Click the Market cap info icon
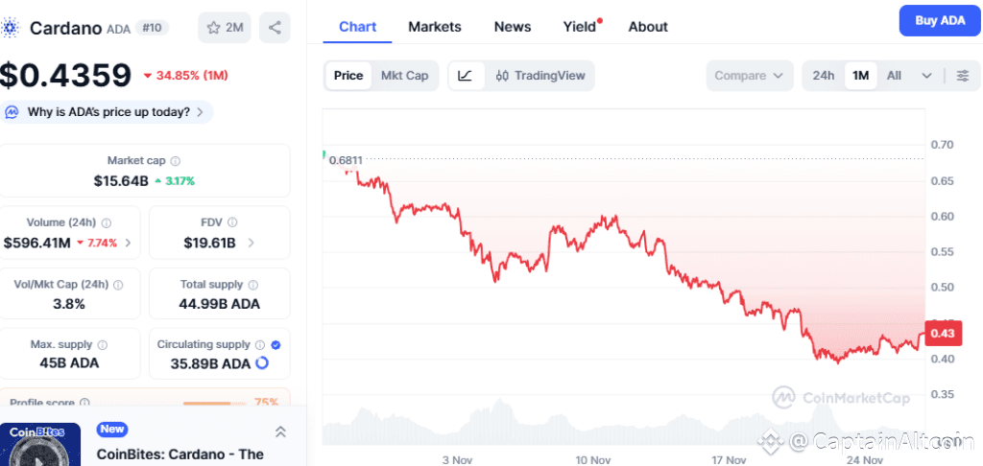Screen dimensions: 983x466 (175, 161)
